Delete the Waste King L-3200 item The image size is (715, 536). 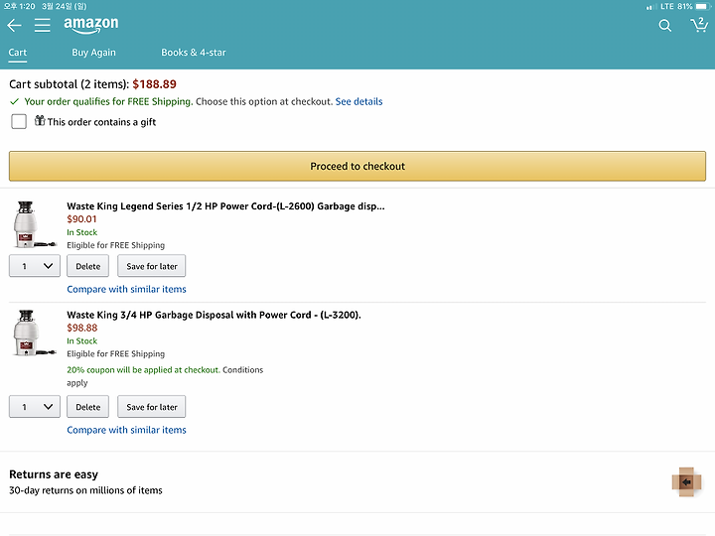click(x=88, y=407)
